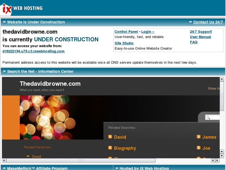
Task: Open the Site Studio link
Action: point(124,43)
